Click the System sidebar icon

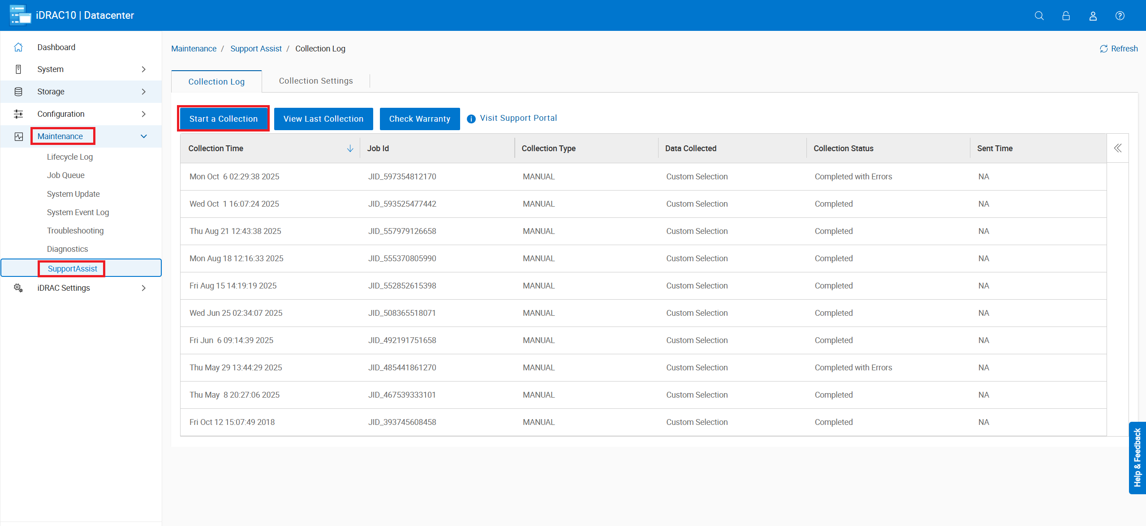(x=18, y=69)
